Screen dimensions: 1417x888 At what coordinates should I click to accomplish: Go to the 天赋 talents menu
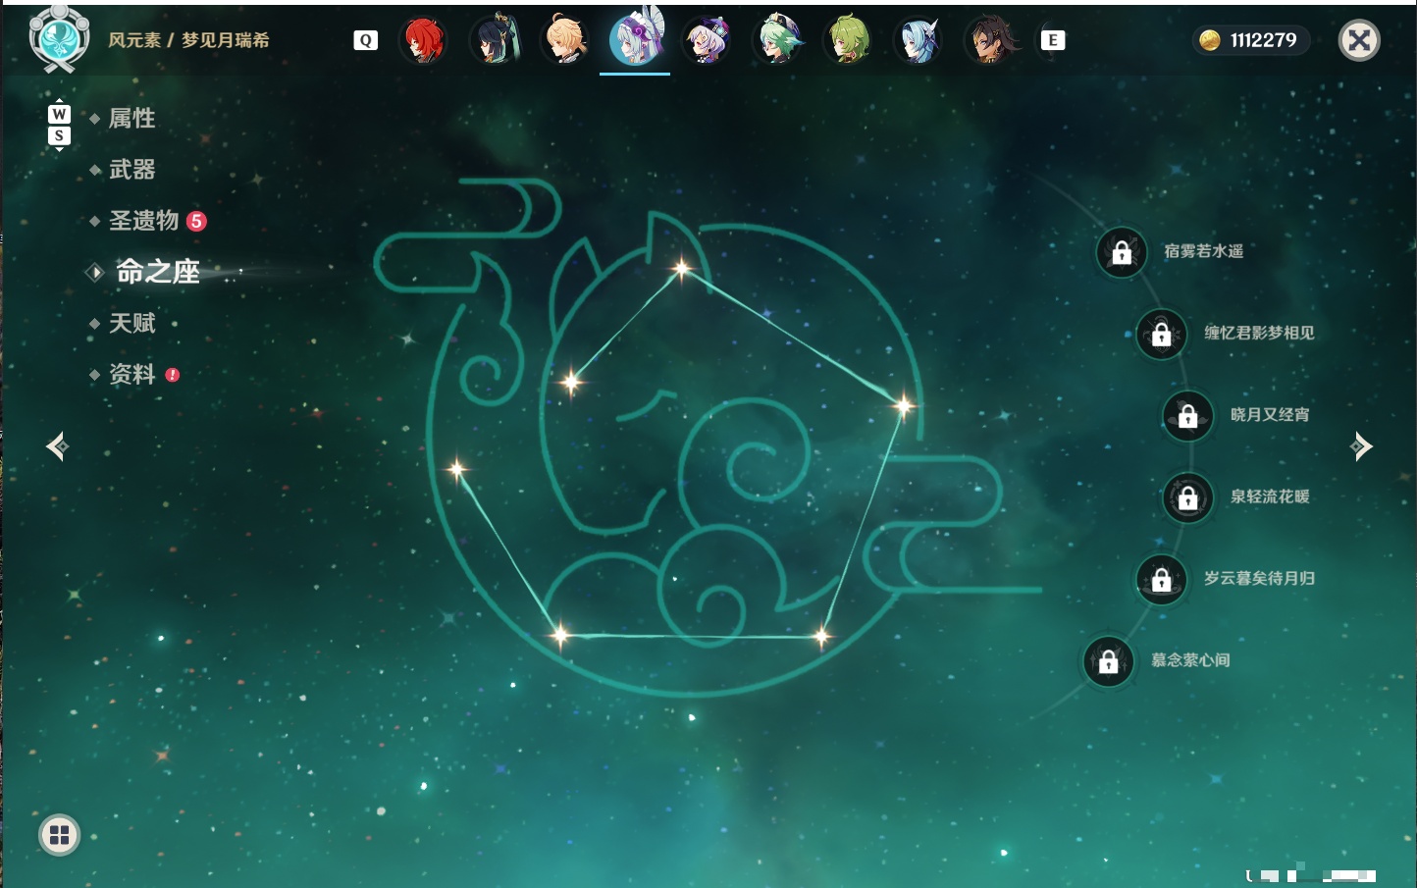pyautogui.click(x=131, y=323)
